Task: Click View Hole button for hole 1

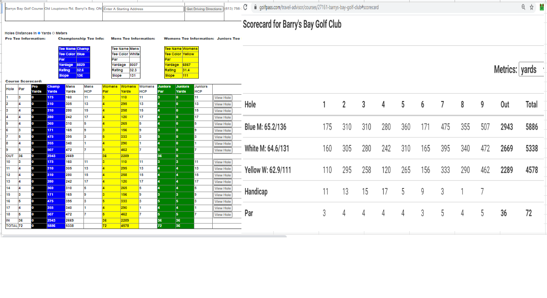Action: (223, 97)
